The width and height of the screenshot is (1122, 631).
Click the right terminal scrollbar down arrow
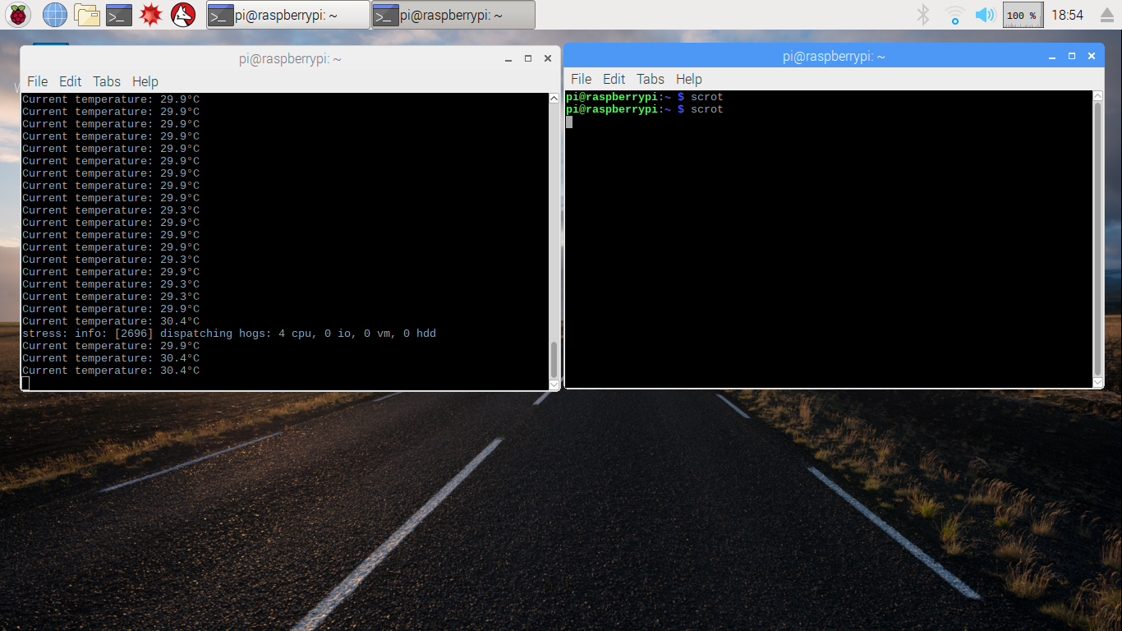(1098, 382)
